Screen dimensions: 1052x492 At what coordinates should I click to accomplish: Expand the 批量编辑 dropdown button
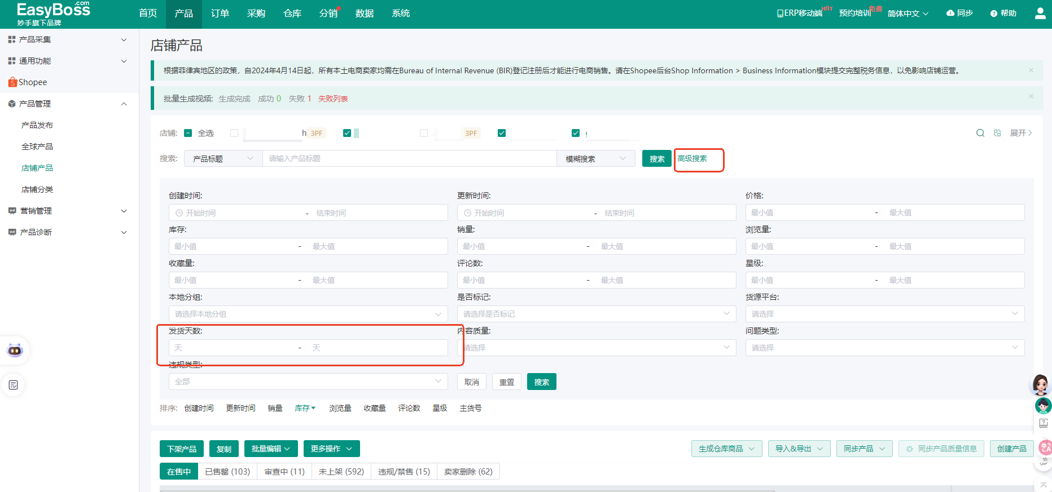pyautogui.click(x=270, y=449)
